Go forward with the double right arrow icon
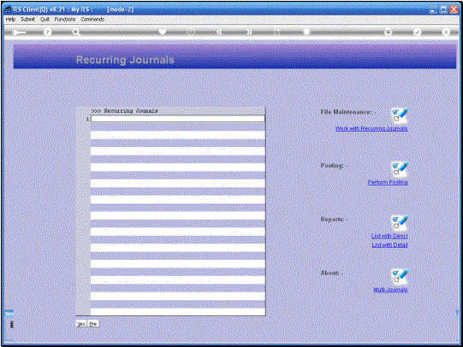 [x=249, y=32]
